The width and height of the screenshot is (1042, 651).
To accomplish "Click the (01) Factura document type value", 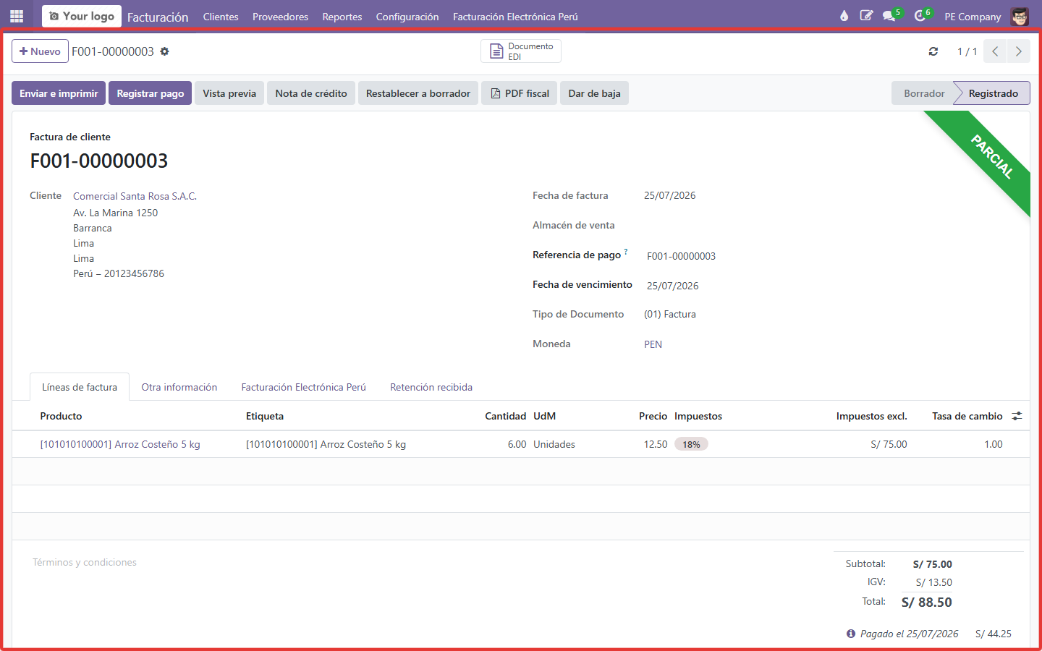I will pyautogui.click(x=670, y=314).
